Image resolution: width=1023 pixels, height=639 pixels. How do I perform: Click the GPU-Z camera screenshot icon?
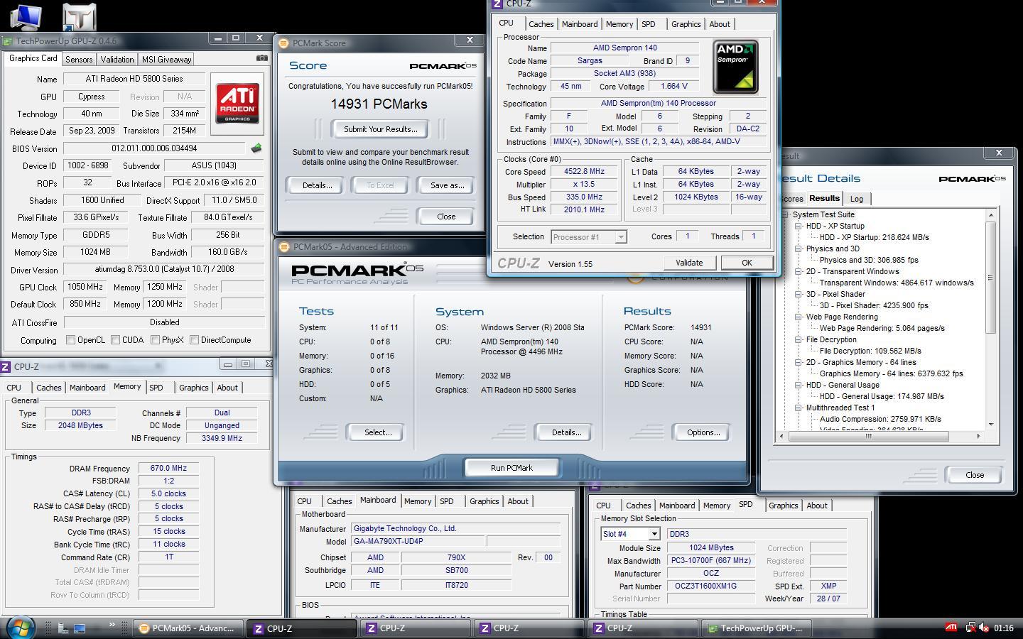tap(262, 58)
